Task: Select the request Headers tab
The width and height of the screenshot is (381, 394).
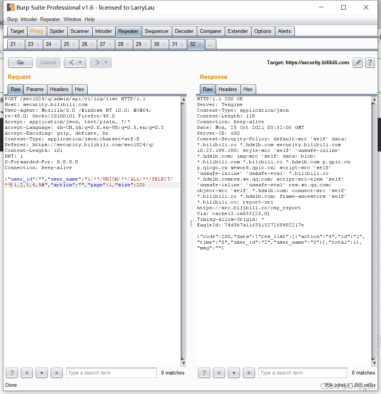Action: 59,89
